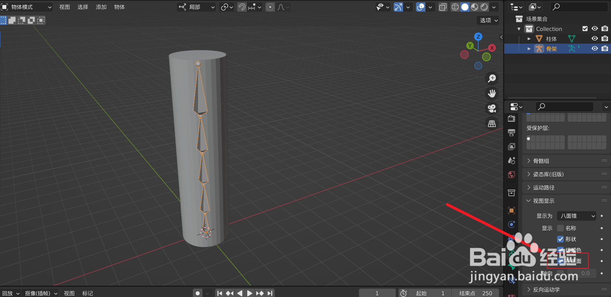Open Output properties tab
This screenshot has width=611, height=297.
click(x=511, y=133)
